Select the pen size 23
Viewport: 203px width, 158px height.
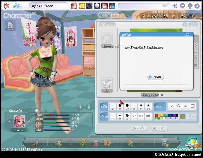pyautogui.click(x=127, y=116)
